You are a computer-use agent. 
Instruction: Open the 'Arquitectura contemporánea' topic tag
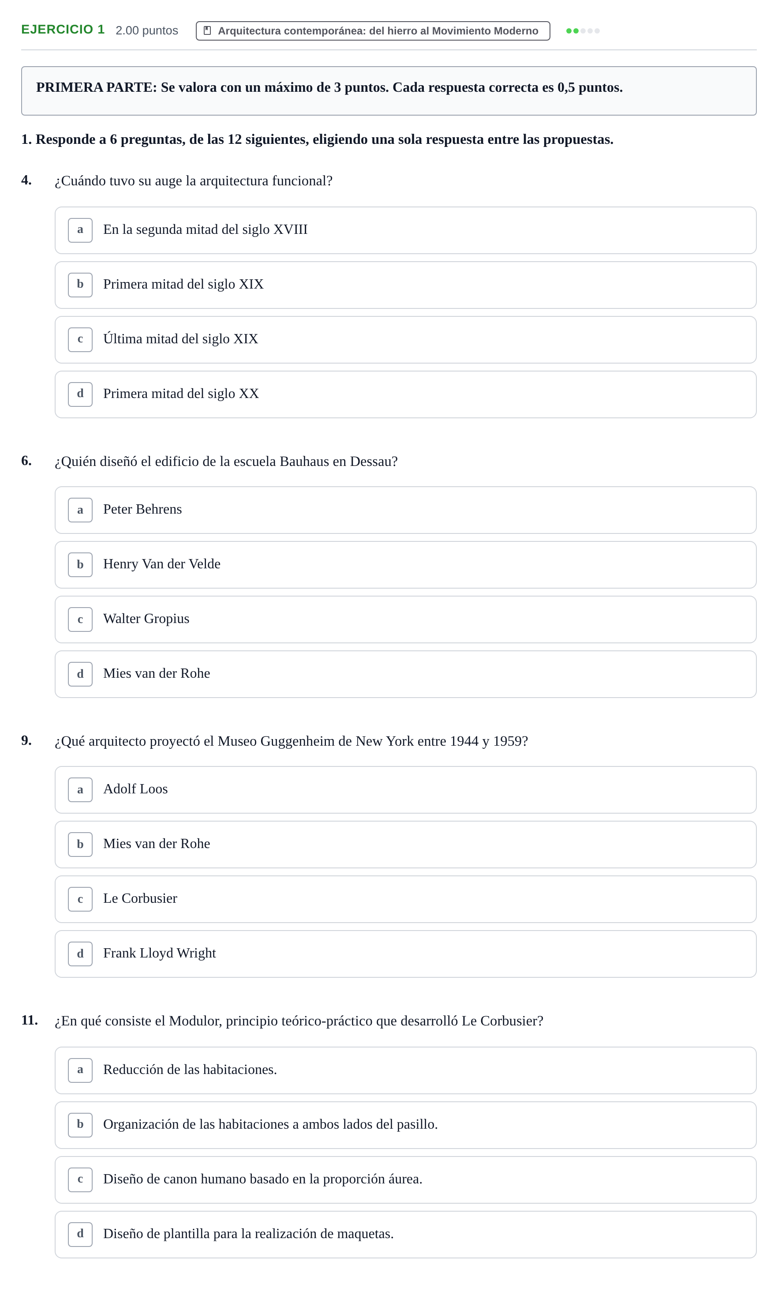(373, 31)
